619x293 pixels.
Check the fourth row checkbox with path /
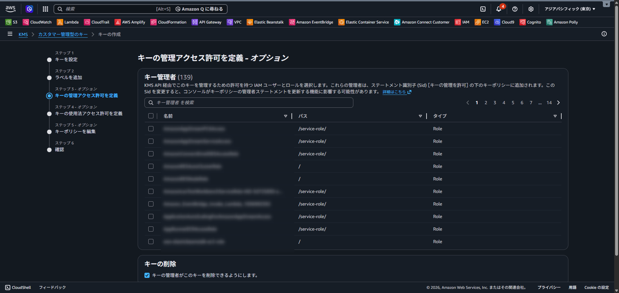point(151,166)
